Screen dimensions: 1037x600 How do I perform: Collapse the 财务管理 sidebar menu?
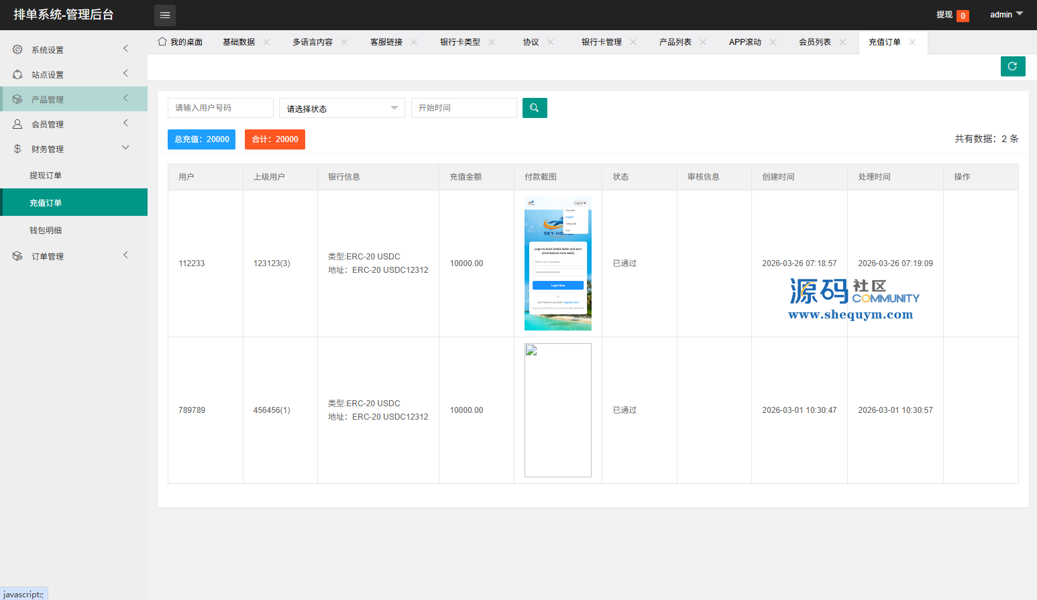(x=74, y=149)
